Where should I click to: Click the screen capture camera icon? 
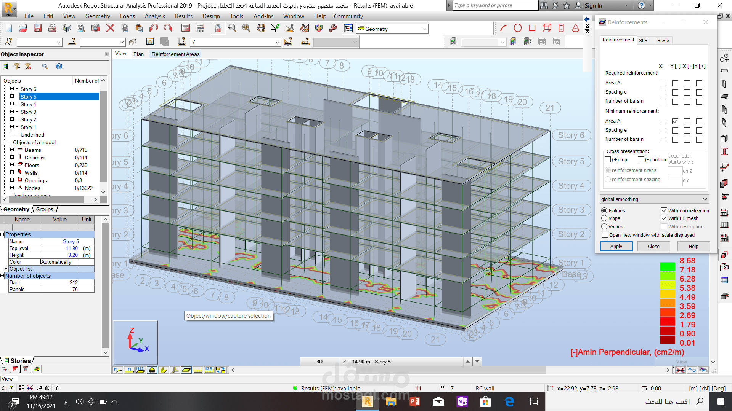95,28
